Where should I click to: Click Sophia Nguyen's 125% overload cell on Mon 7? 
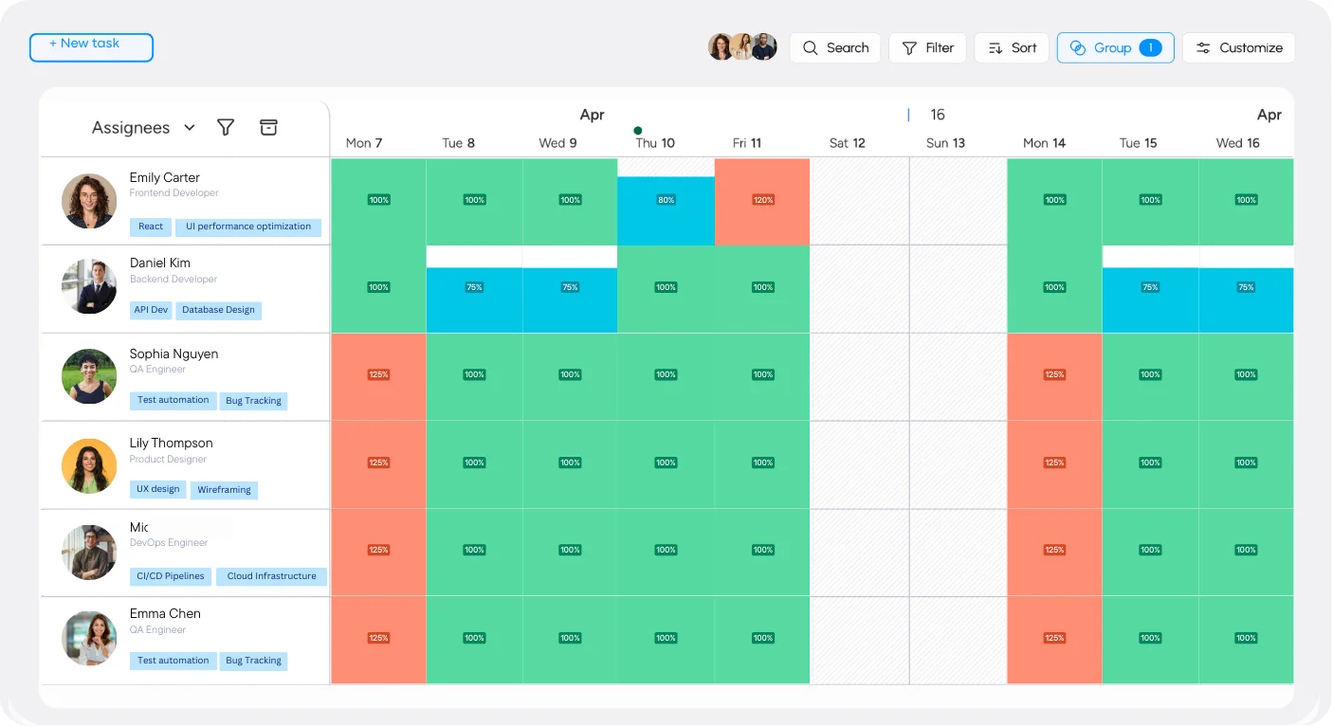coord(378,374)
